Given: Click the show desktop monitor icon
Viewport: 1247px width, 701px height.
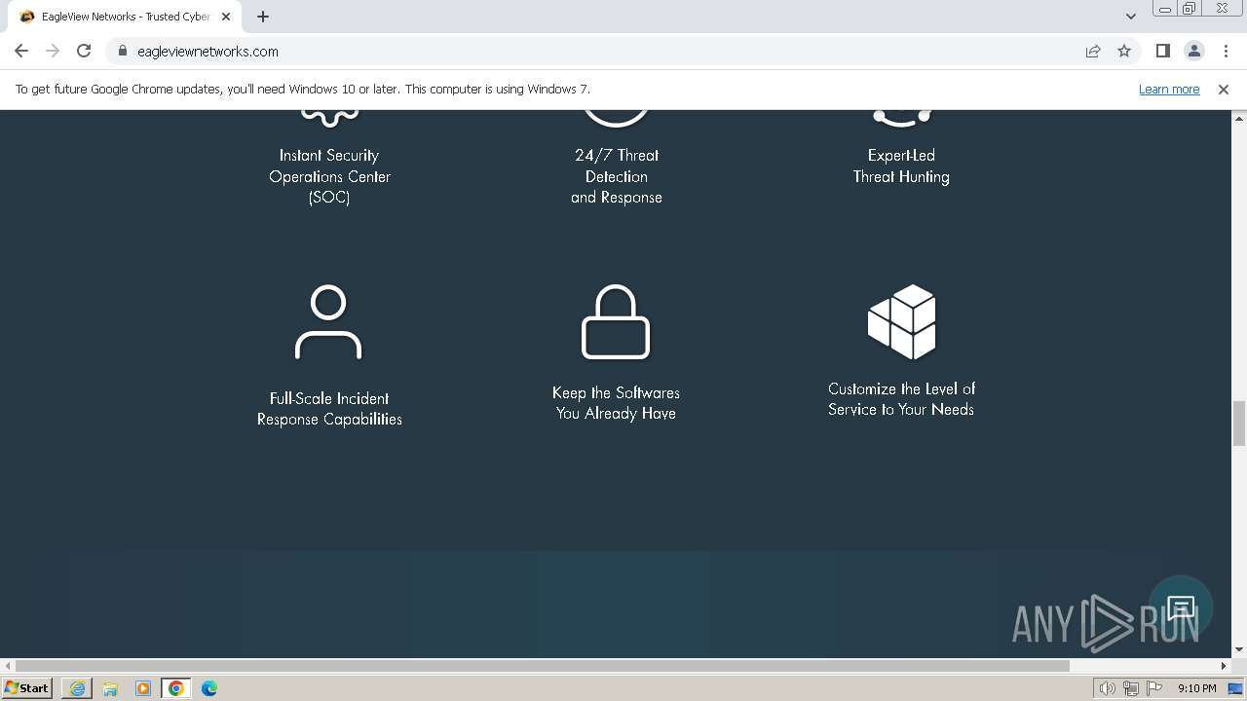Looking at the screenshot, I should point(1235,688).
